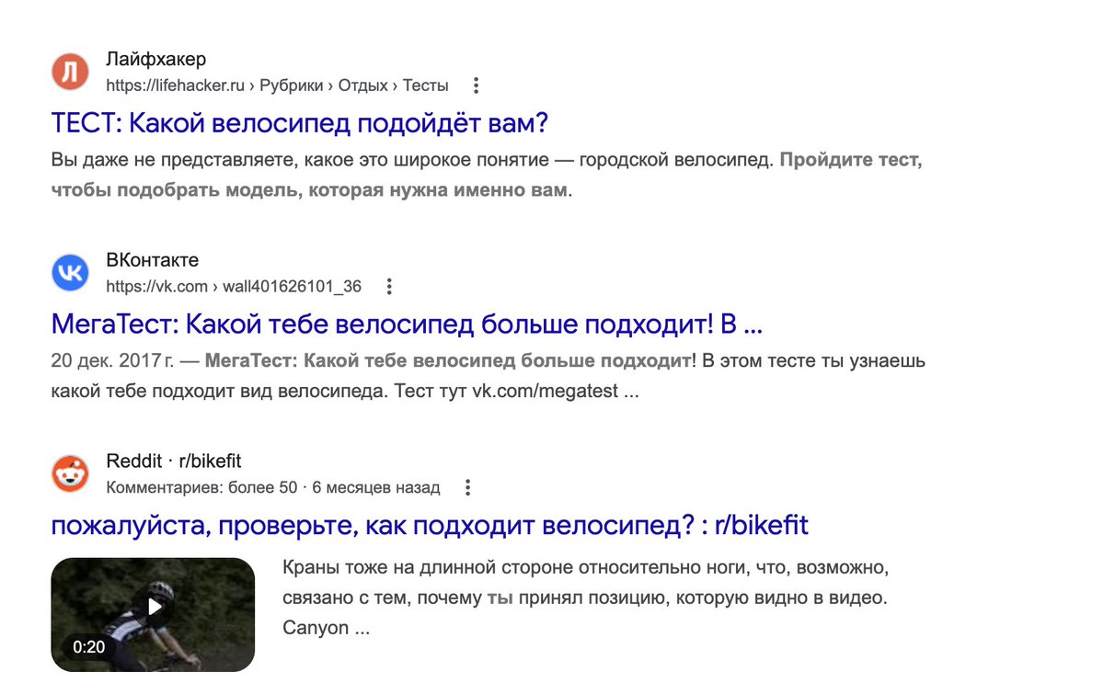Click the '0:20' video duration badge
This screenshot has width=1104, height=694.
tap(89, 647)
